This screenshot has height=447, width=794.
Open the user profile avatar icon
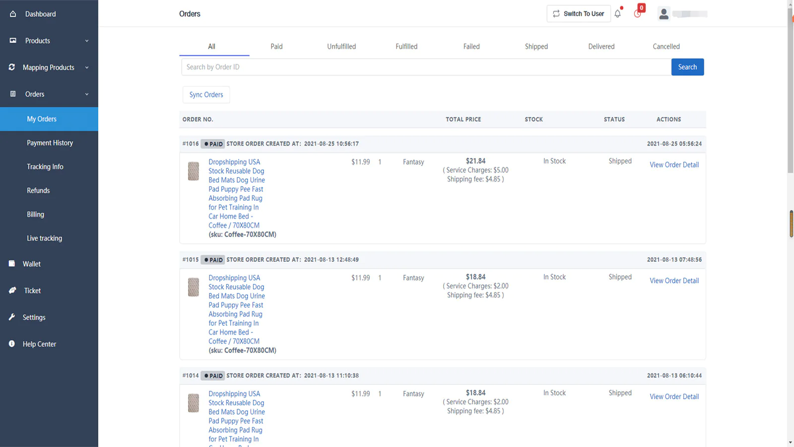[663, 14]
